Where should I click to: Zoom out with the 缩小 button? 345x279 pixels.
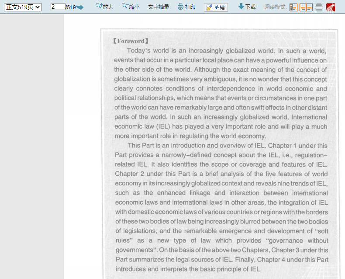pos(131,7)
